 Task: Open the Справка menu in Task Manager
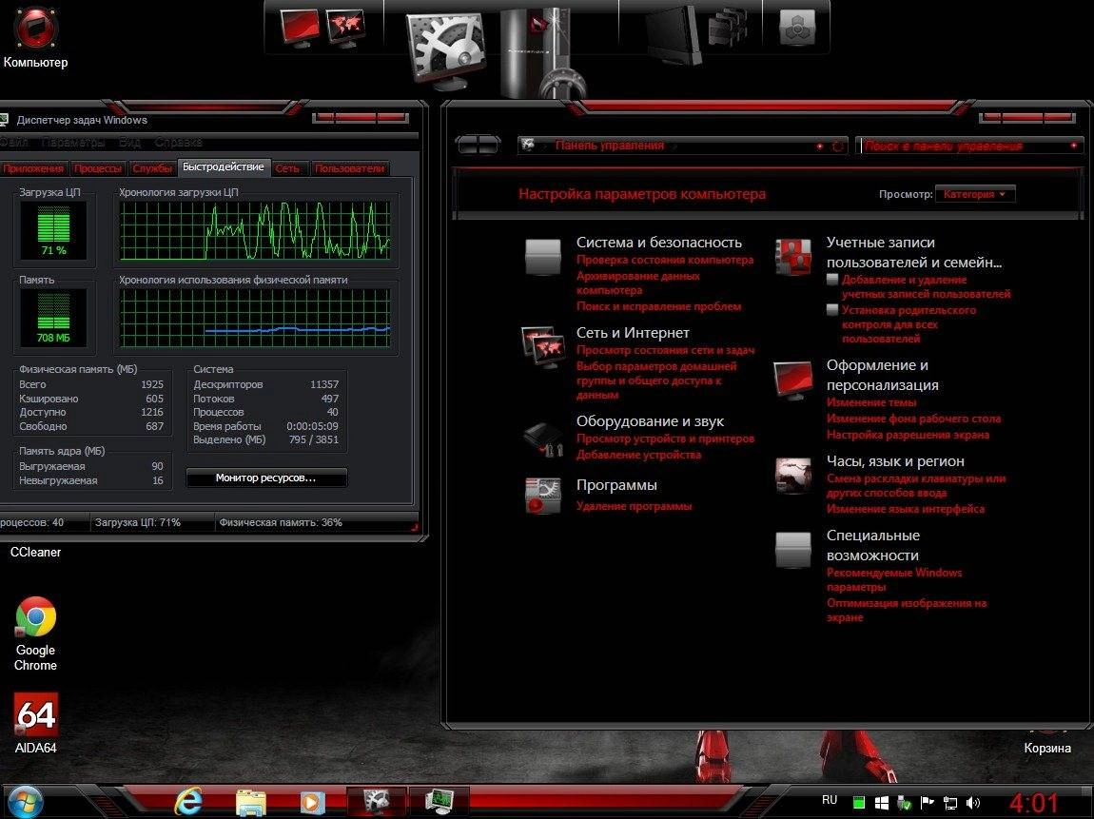[x=178, y=143]
